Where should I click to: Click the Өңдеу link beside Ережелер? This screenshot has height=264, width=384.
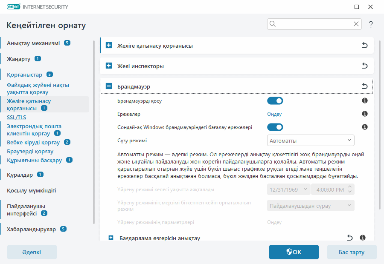point(274,114)
